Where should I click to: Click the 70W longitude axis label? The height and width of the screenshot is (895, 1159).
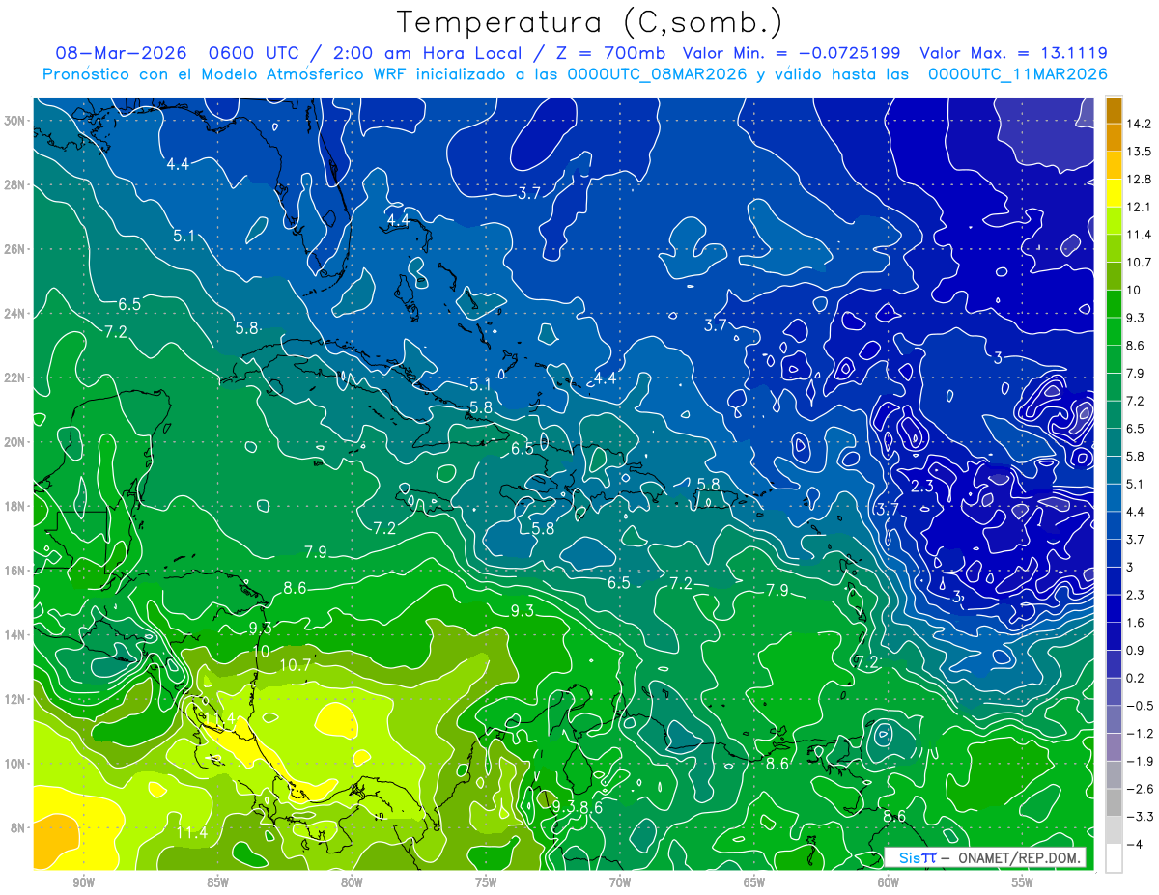click(x=620, y=882)
